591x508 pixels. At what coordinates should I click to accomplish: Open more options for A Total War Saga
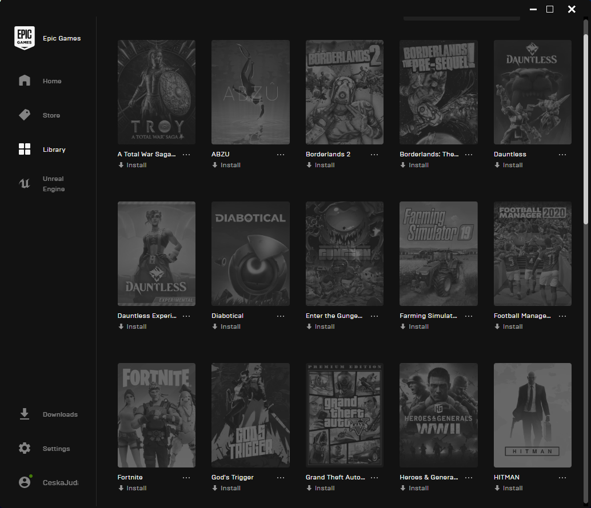(186, 155)
